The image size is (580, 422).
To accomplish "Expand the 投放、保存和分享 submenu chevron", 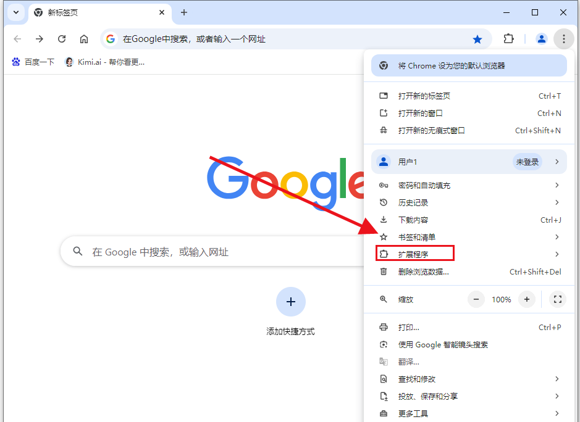I will [x=557, y=396].
